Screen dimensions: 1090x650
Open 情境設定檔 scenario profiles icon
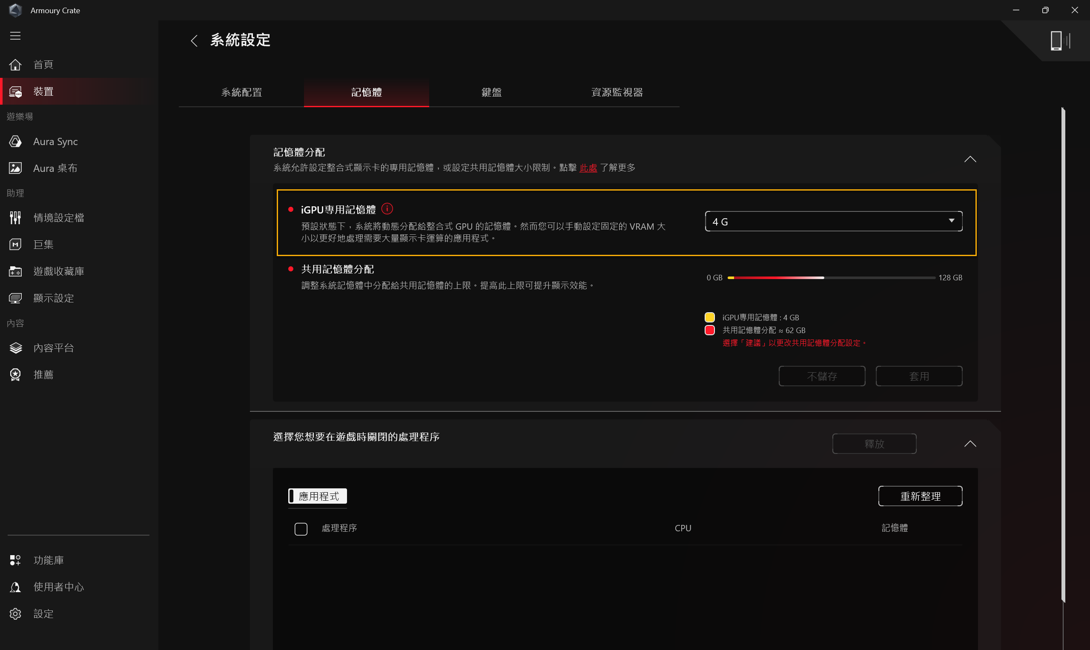point(15,218)
